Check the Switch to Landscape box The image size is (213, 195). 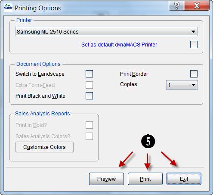(89, 74)
